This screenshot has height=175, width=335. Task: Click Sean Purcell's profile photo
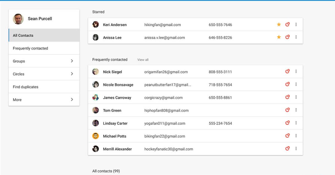coord(18,19)
